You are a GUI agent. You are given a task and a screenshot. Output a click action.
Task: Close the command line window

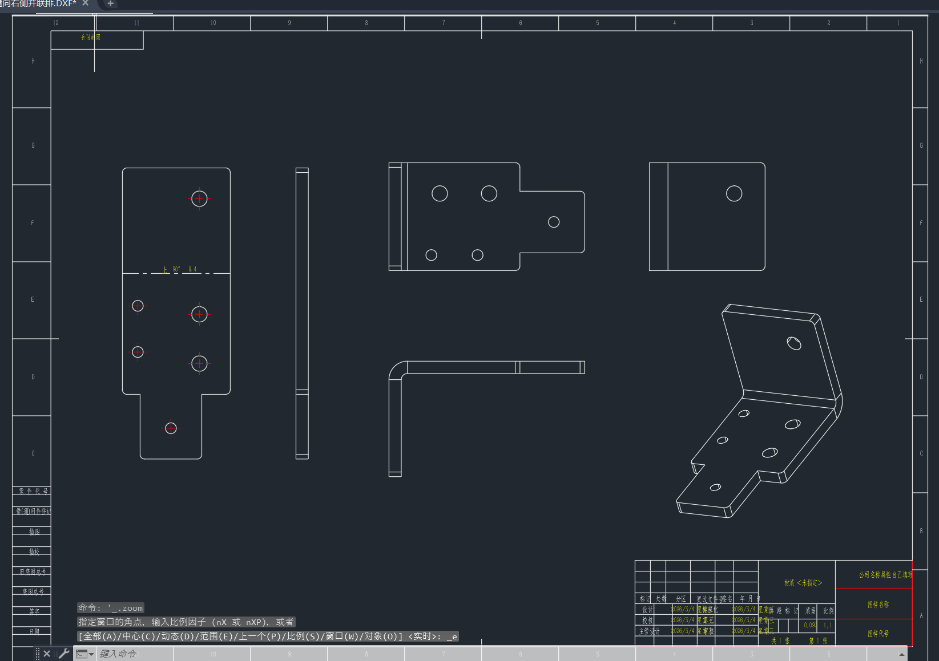click(x=47, y=654)
